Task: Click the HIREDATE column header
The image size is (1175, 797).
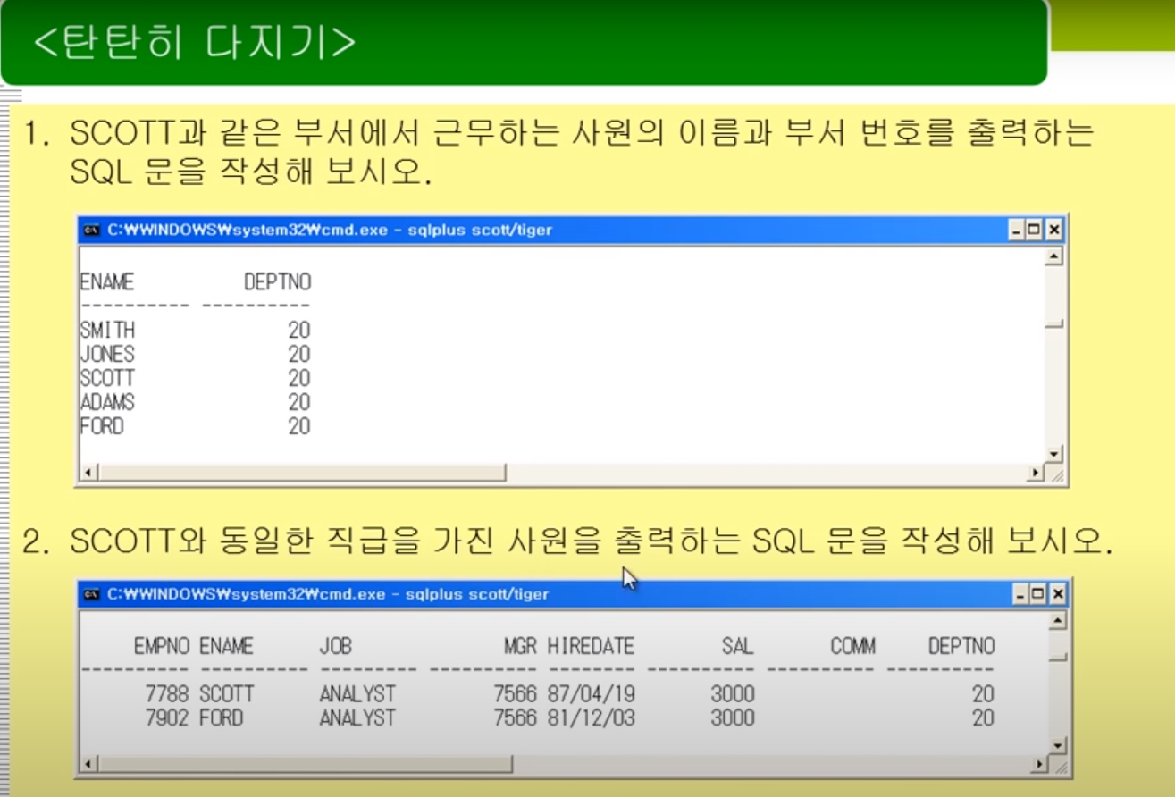Action: click(592, 646)
